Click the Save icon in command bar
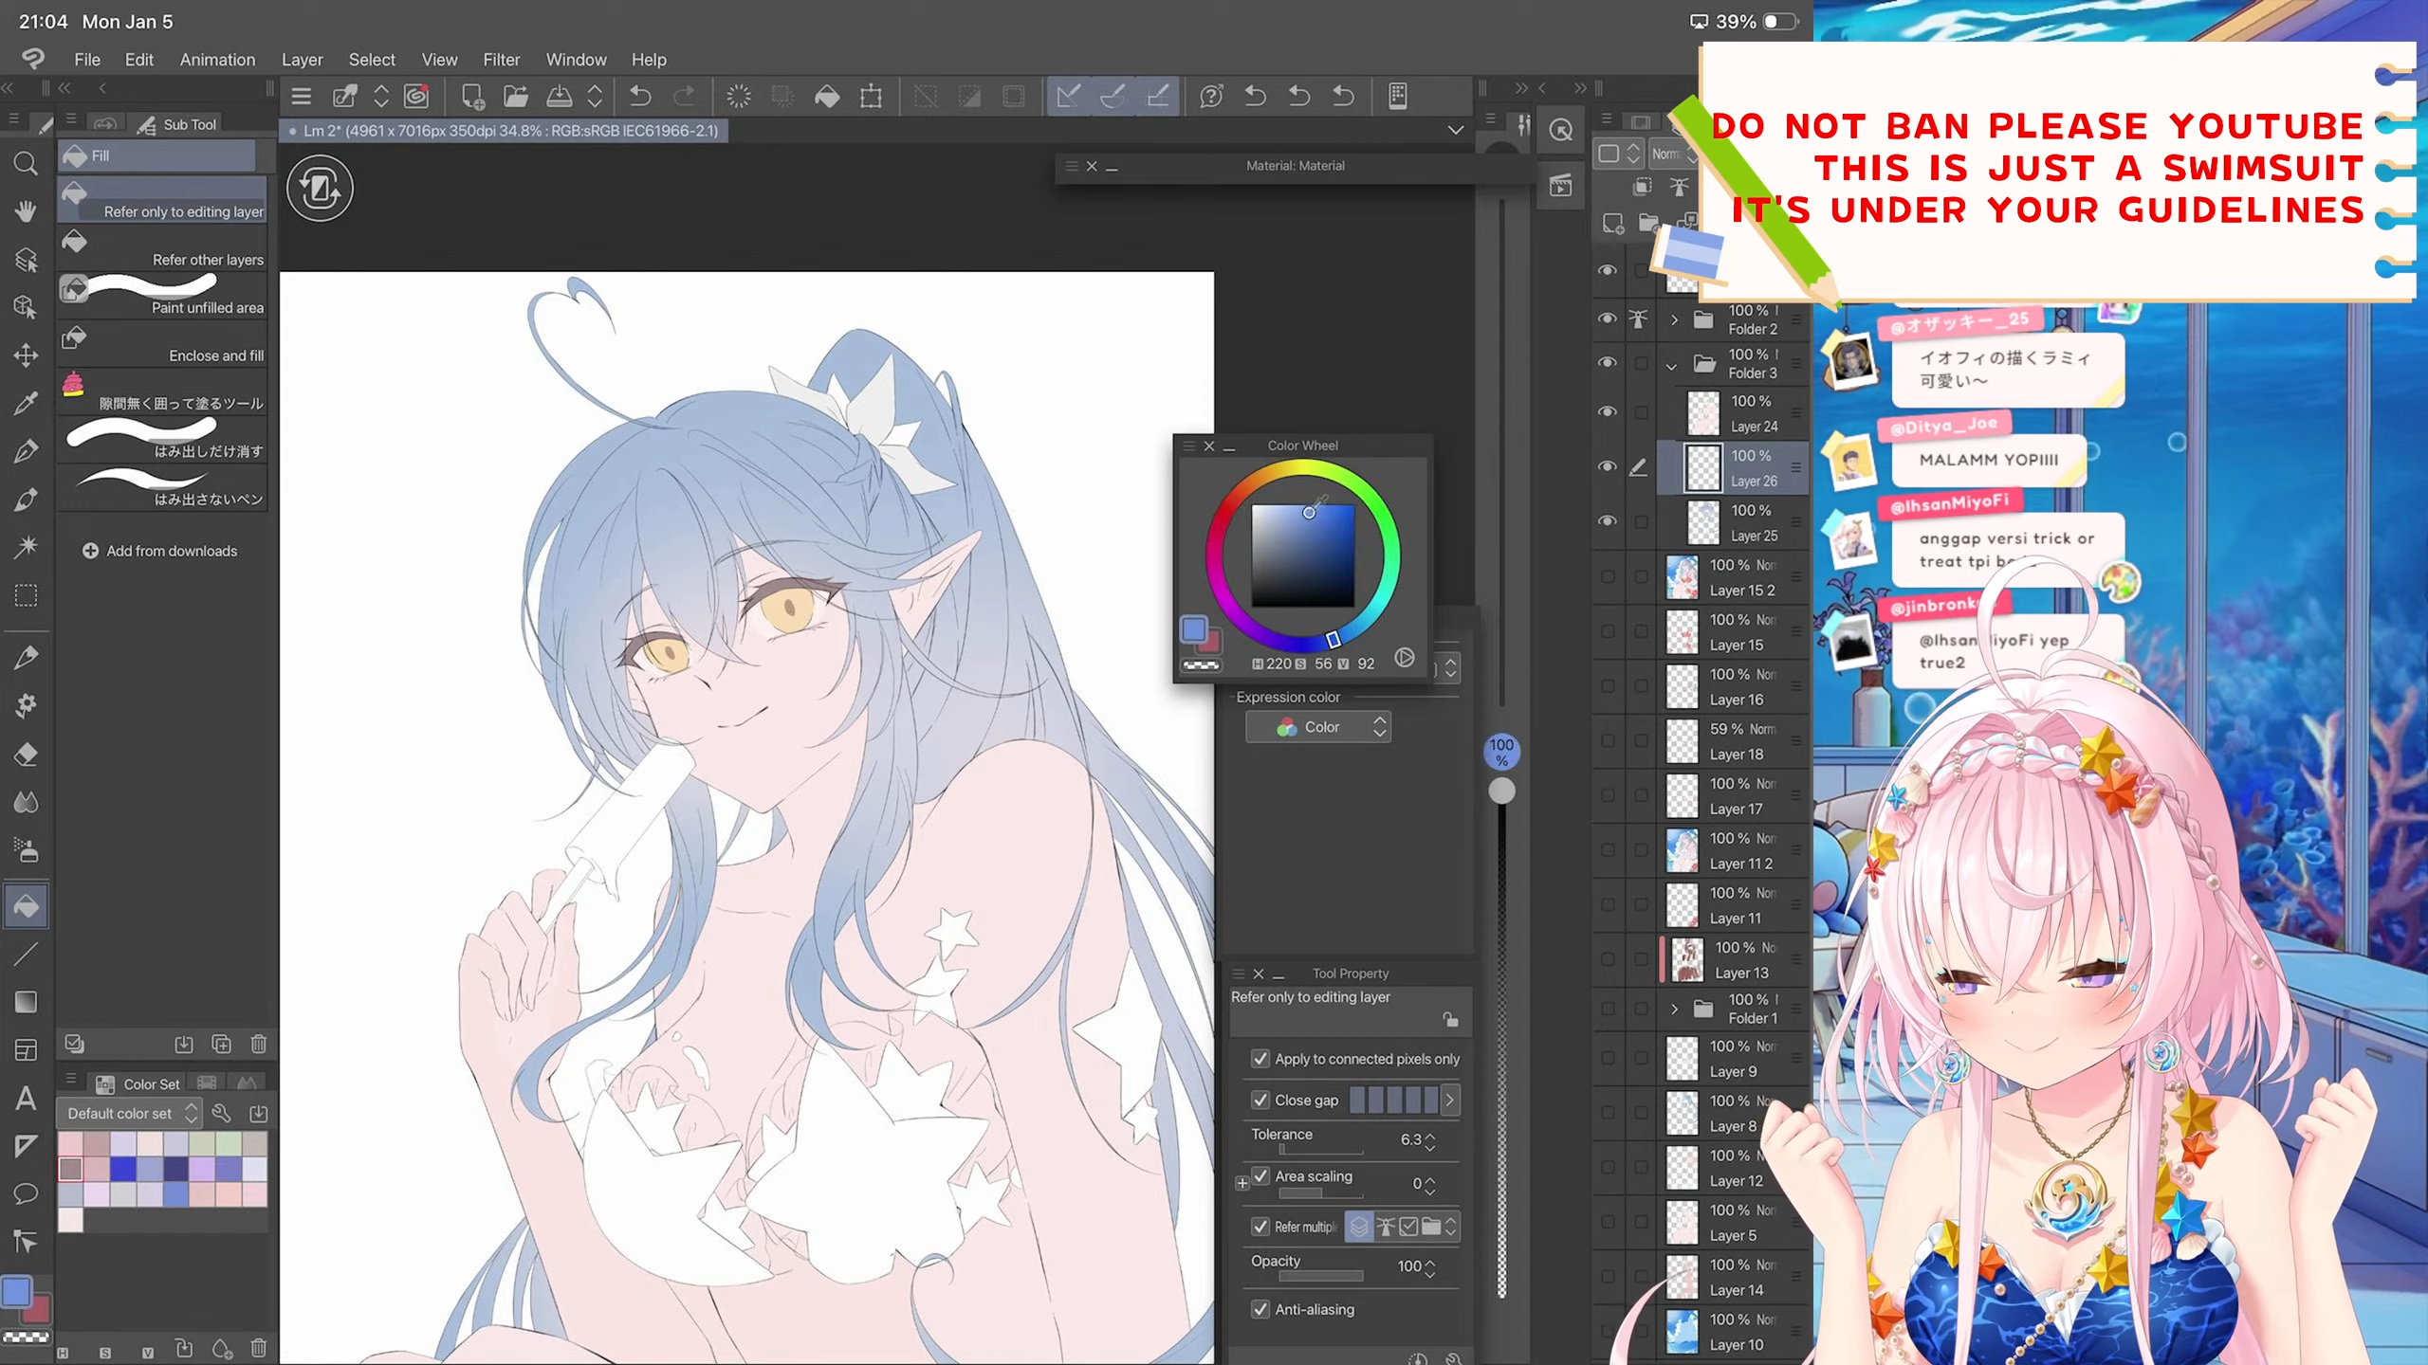 pos(559,96)
